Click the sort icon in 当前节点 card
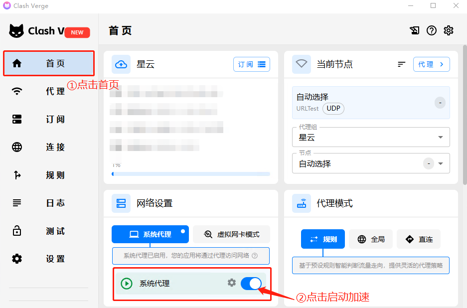467x308 pixels. pos(402,64)
